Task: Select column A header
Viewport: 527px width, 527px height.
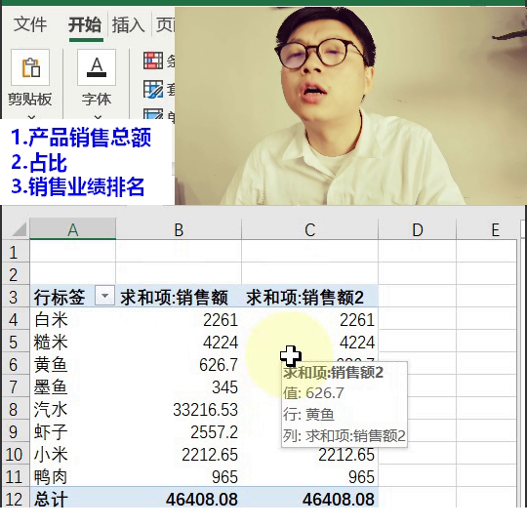Action: pyautogui.click(x=73, y=229)
